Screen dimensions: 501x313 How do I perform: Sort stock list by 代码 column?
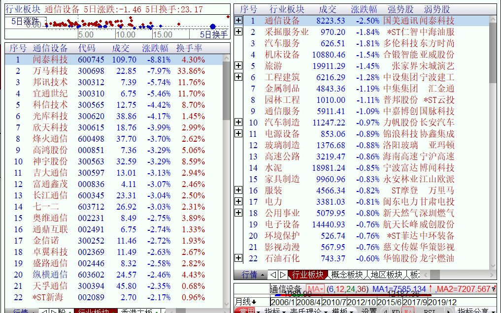tap(87, 48)
